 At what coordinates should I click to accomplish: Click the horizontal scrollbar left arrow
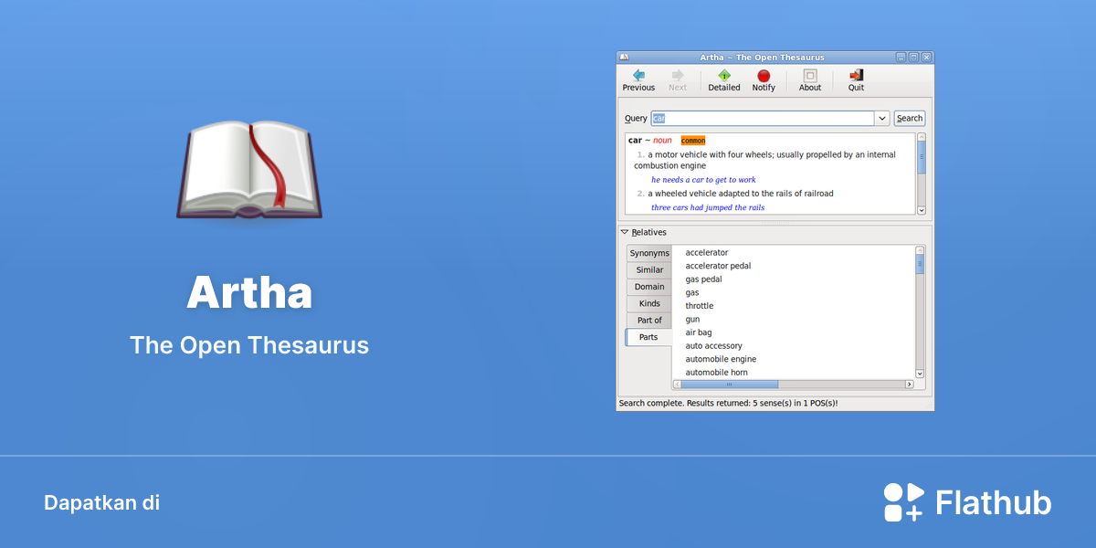pos(677,385)
